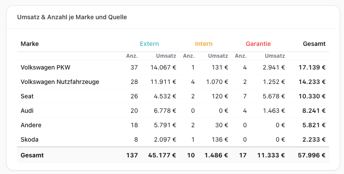Click the total '17.139 €'
The height and width of the screenshot is (174, 344).
[x=312, y=67]
